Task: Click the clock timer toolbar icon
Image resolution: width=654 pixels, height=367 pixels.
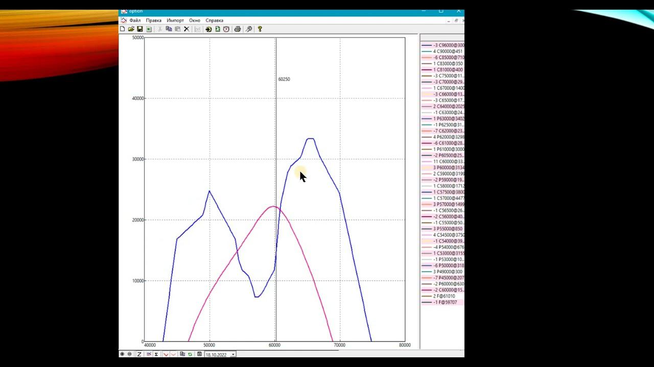Action: pyautogui.click(x=226, y=29)
